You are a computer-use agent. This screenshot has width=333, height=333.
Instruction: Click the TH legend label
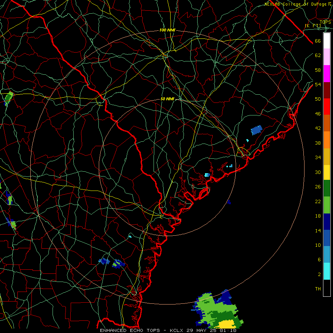click(x=318, y=289)
